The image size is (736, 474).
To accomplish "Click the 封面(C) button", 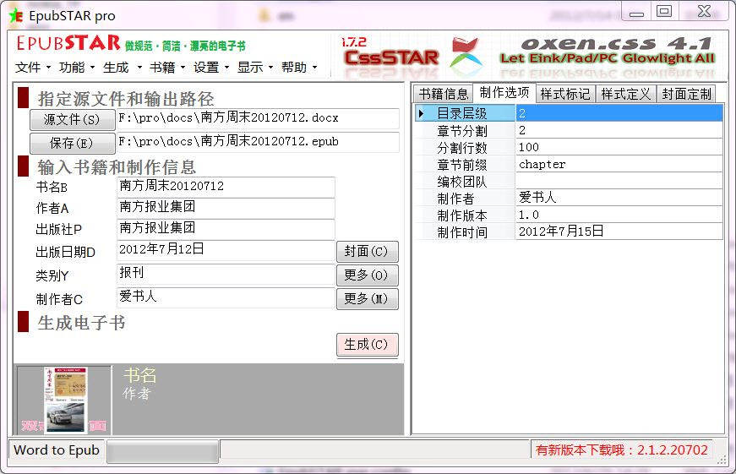I will click(x=367, y=252).
